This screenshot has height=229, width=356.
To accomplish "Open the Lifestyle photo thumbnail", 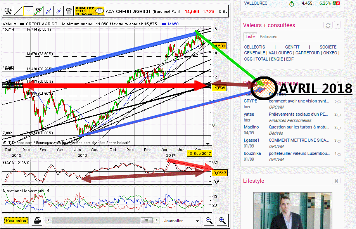I will [293, 210].
